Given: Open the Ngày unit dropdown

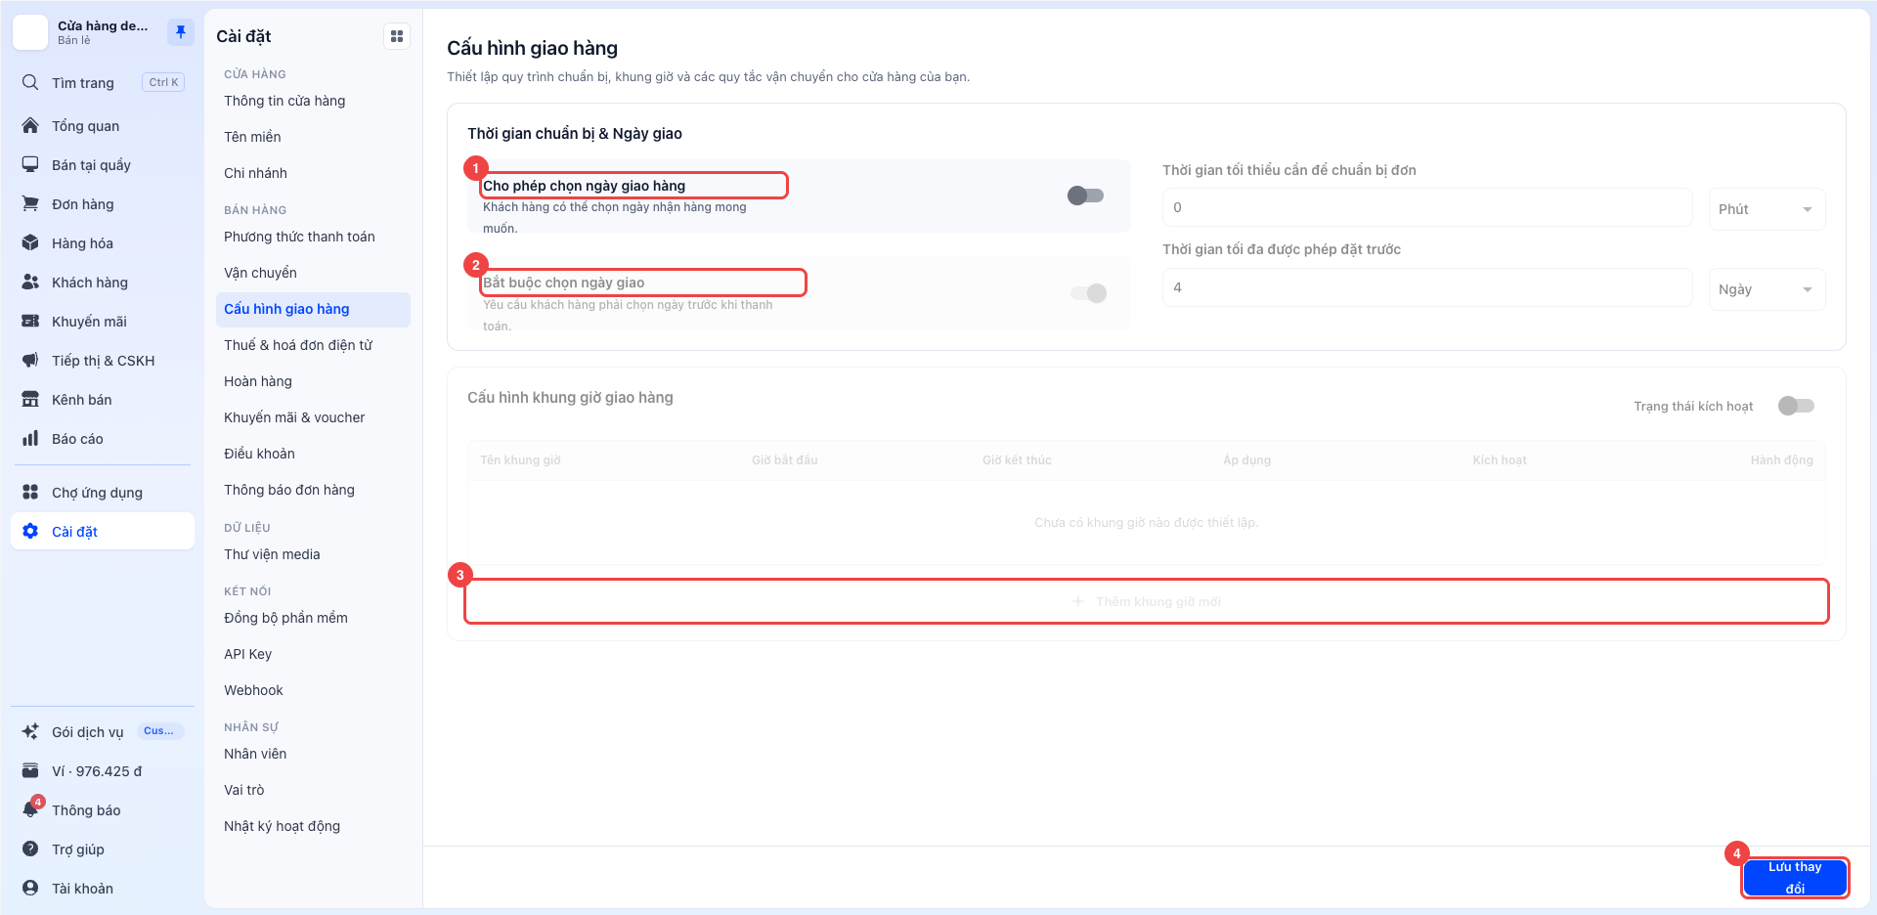Looking at the screenshot, I should tap(1767, 289).
